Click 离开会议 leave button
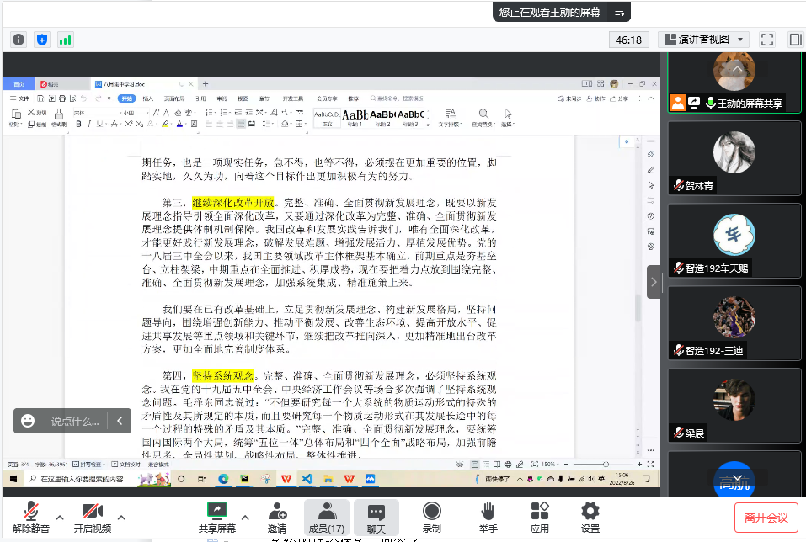Viewport: 806px width, 542px height. point(766,518)
